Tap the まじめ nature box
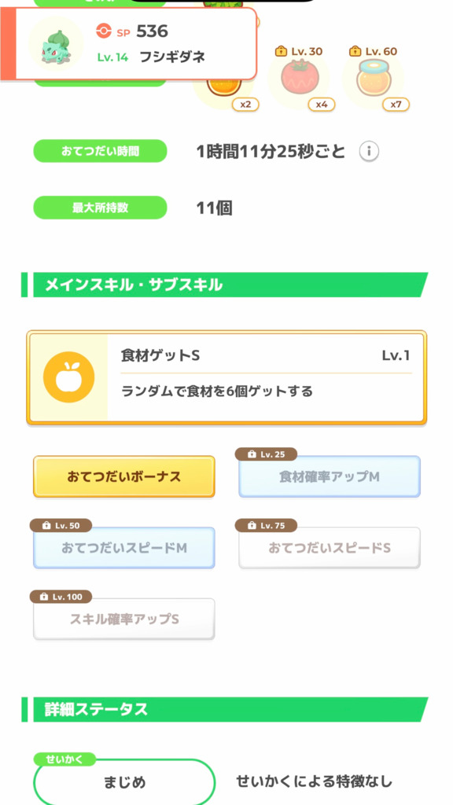 [x=124, y=781]
